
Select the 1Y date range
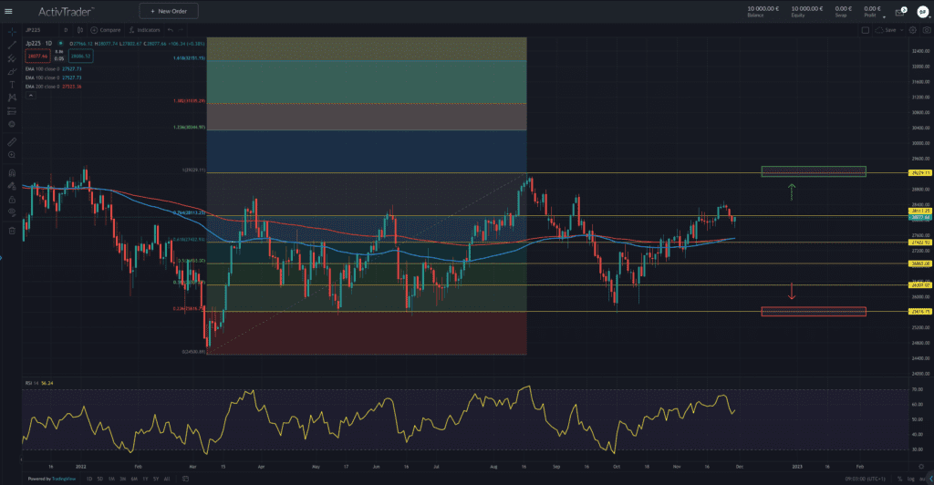point(145,479)
